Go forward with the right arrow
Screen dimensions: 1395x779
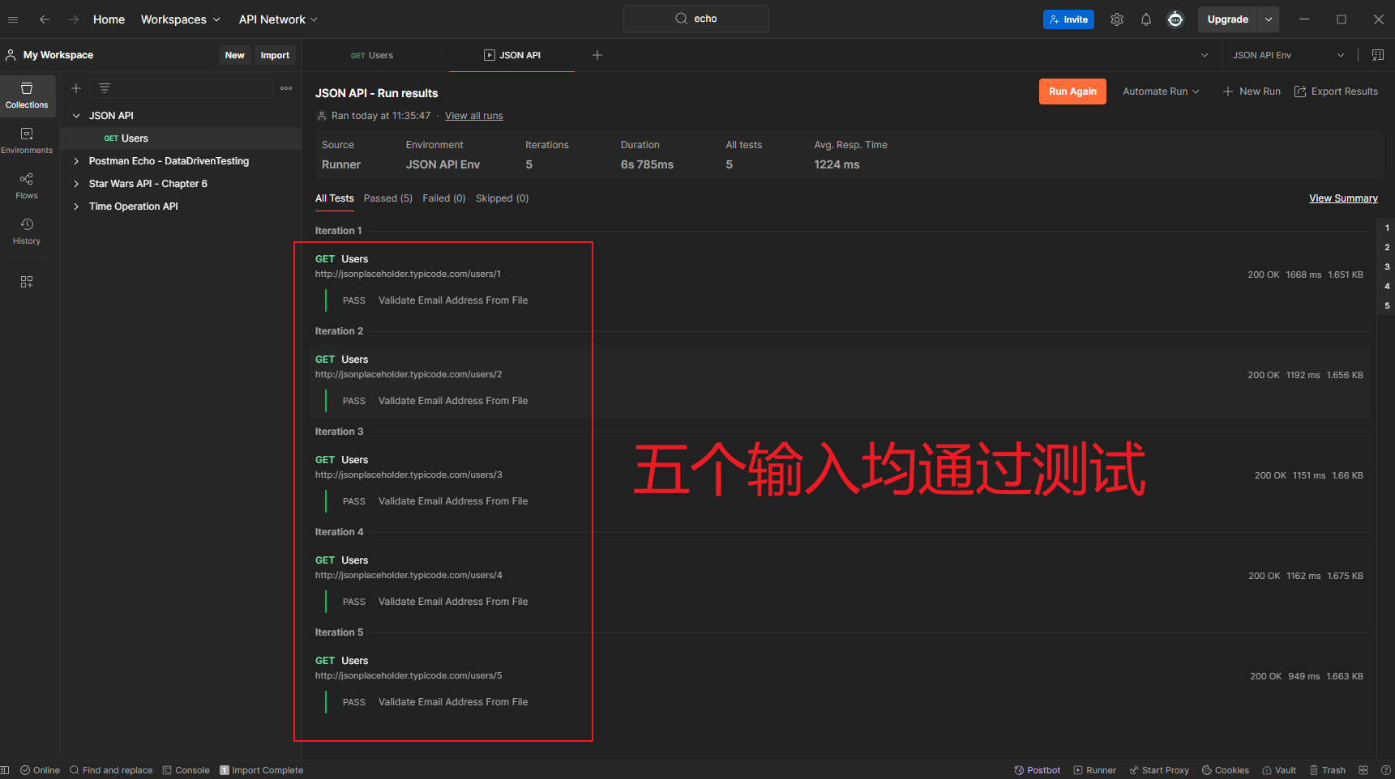74,19
